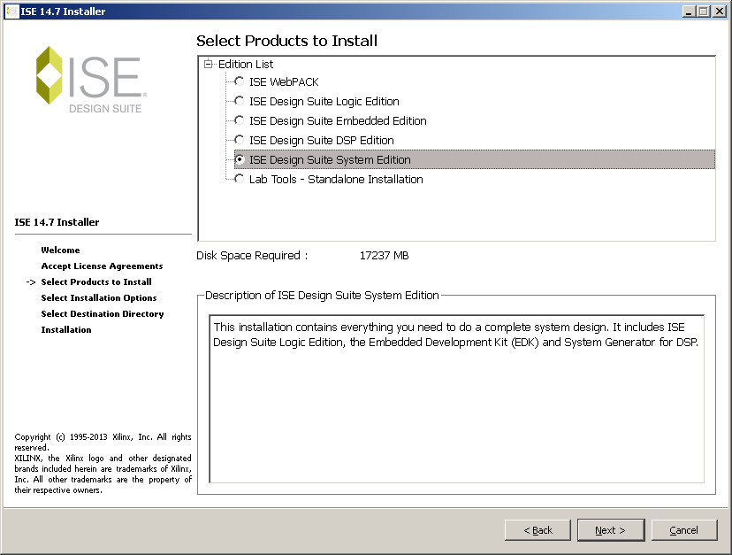Close the ISE 14.7 Installer window
732x555 pixels.
pos(720,12)
